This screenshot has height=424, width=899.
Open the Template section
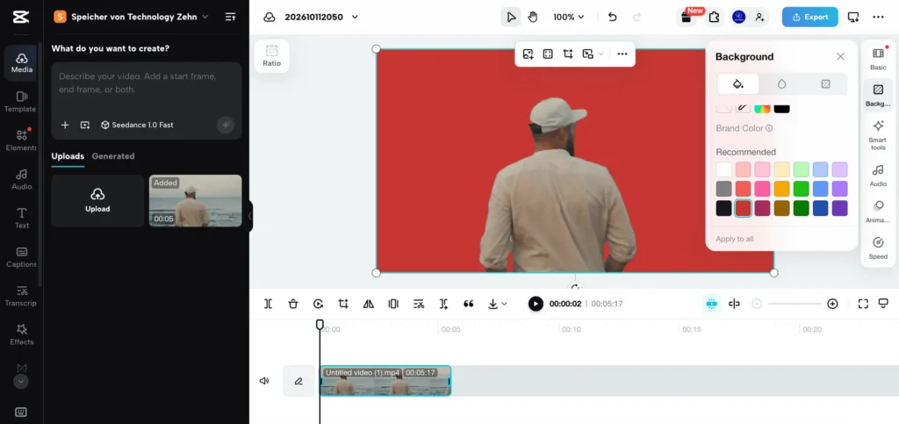[x=21, y=102]
